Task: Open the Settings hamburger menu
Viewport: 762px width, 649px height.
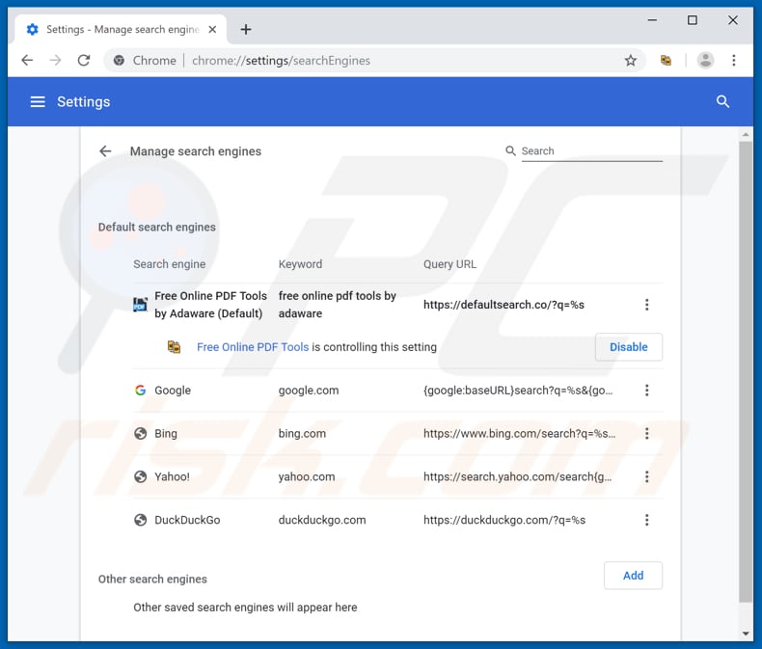Action: [x=38, y=101]
